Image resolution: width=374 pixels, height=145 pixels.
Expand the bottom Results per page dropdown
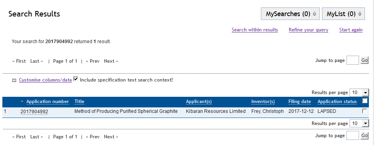[x=359, y=123]
